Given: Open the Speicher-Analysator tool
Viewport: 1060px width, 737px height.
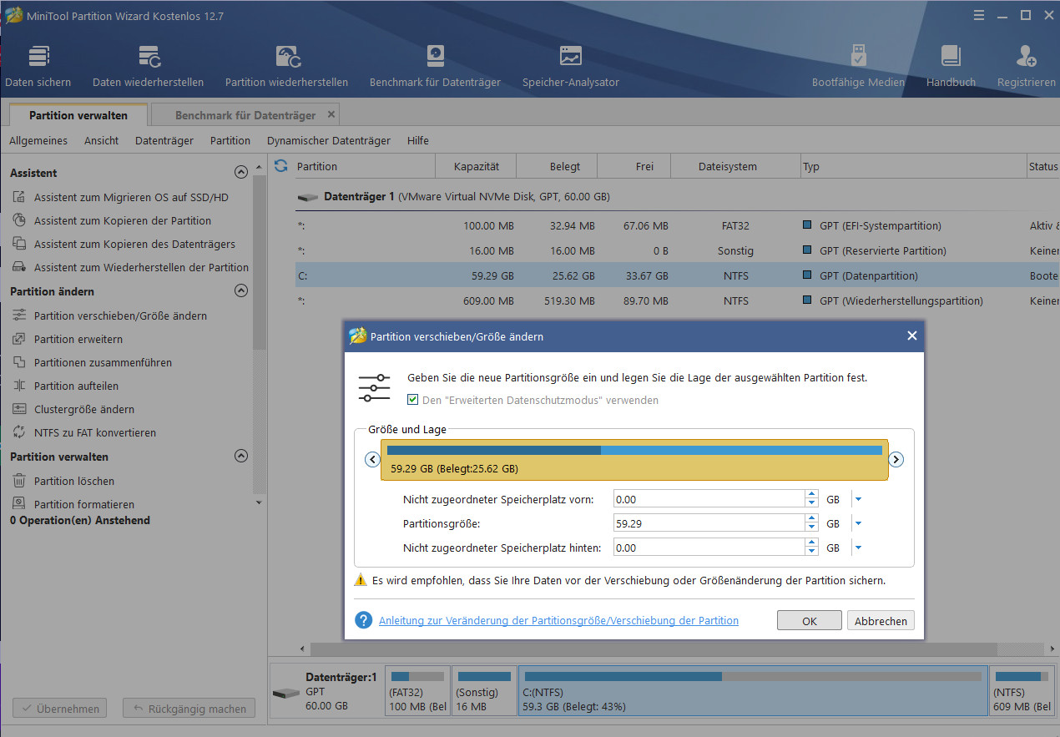Looking at the screenshot, I should pyautogui.click(x=570, y=57).
